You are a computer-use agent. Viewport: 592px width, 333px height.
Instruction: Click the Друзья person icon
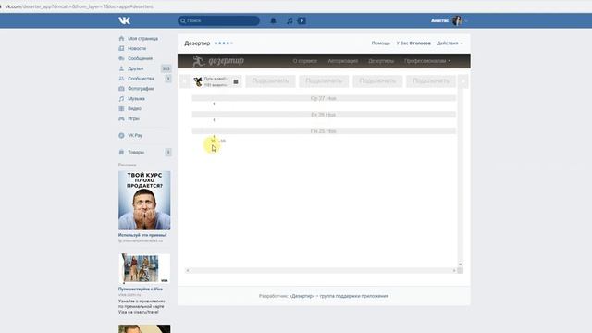(x=121, y=68)
